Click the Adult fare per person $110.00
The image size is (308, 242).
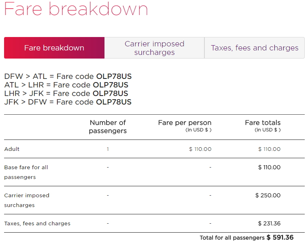(x=200, y=149)
